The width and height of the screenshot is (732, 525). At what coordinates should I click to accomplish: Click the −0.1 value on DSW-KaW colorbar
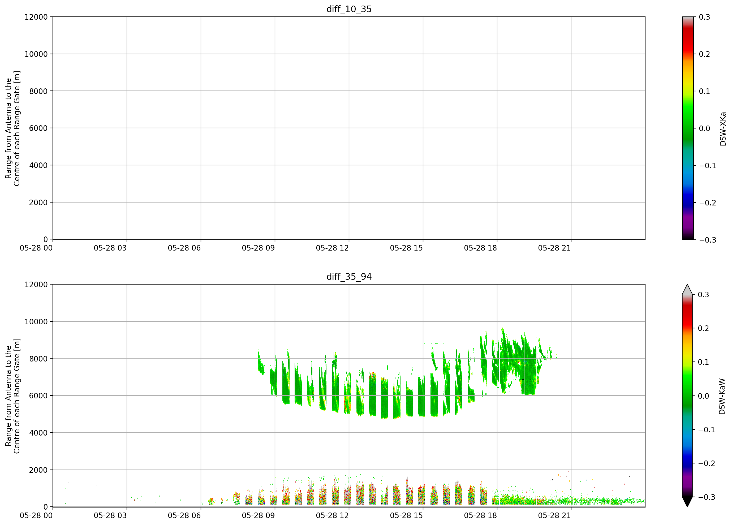coord(707,429)
